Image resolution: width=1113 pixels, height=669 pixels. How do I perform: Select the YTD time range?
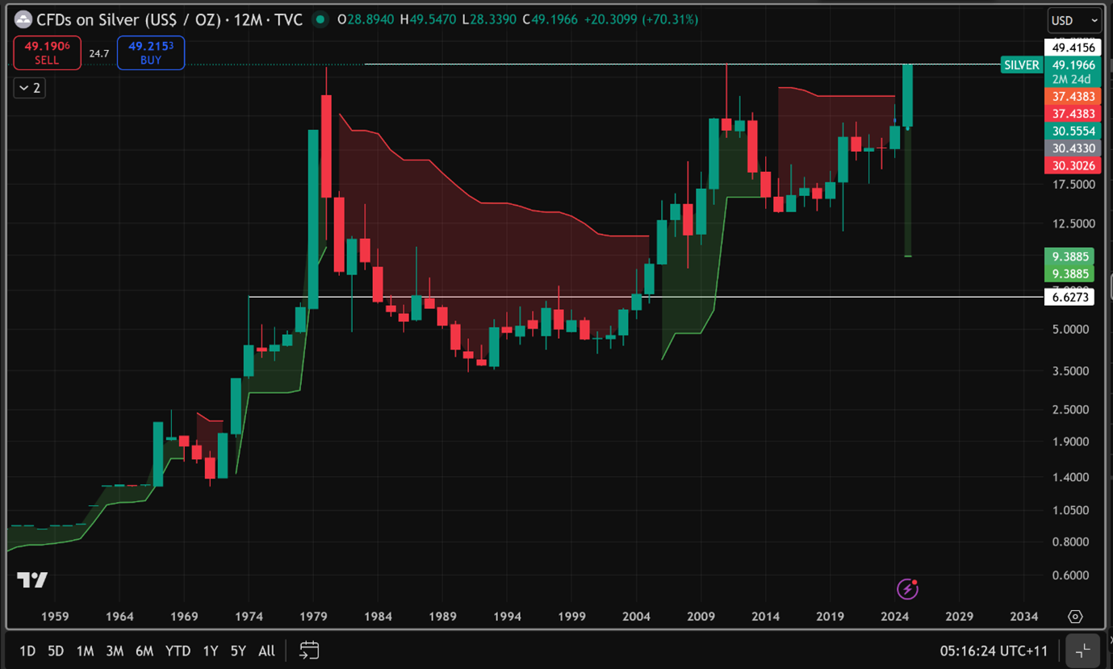(x=178, y=650)
